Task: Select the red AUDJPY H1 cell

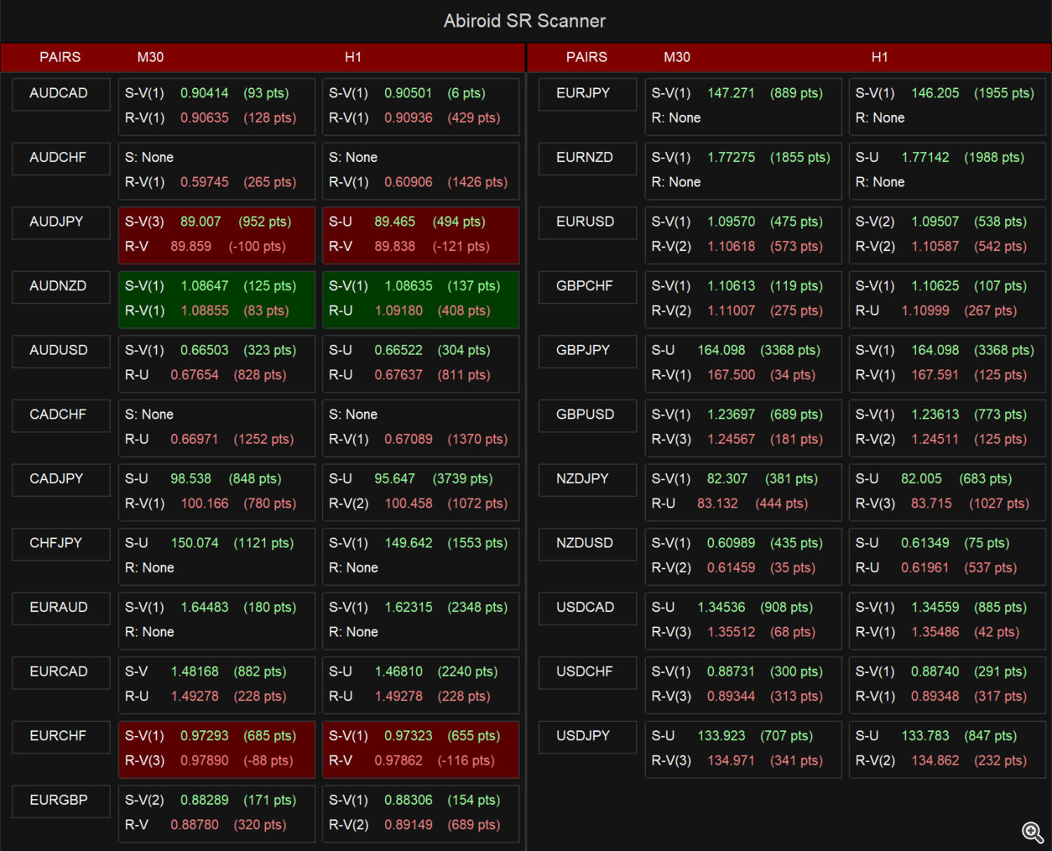Action: pyautogui.click(x=421, y=235)
